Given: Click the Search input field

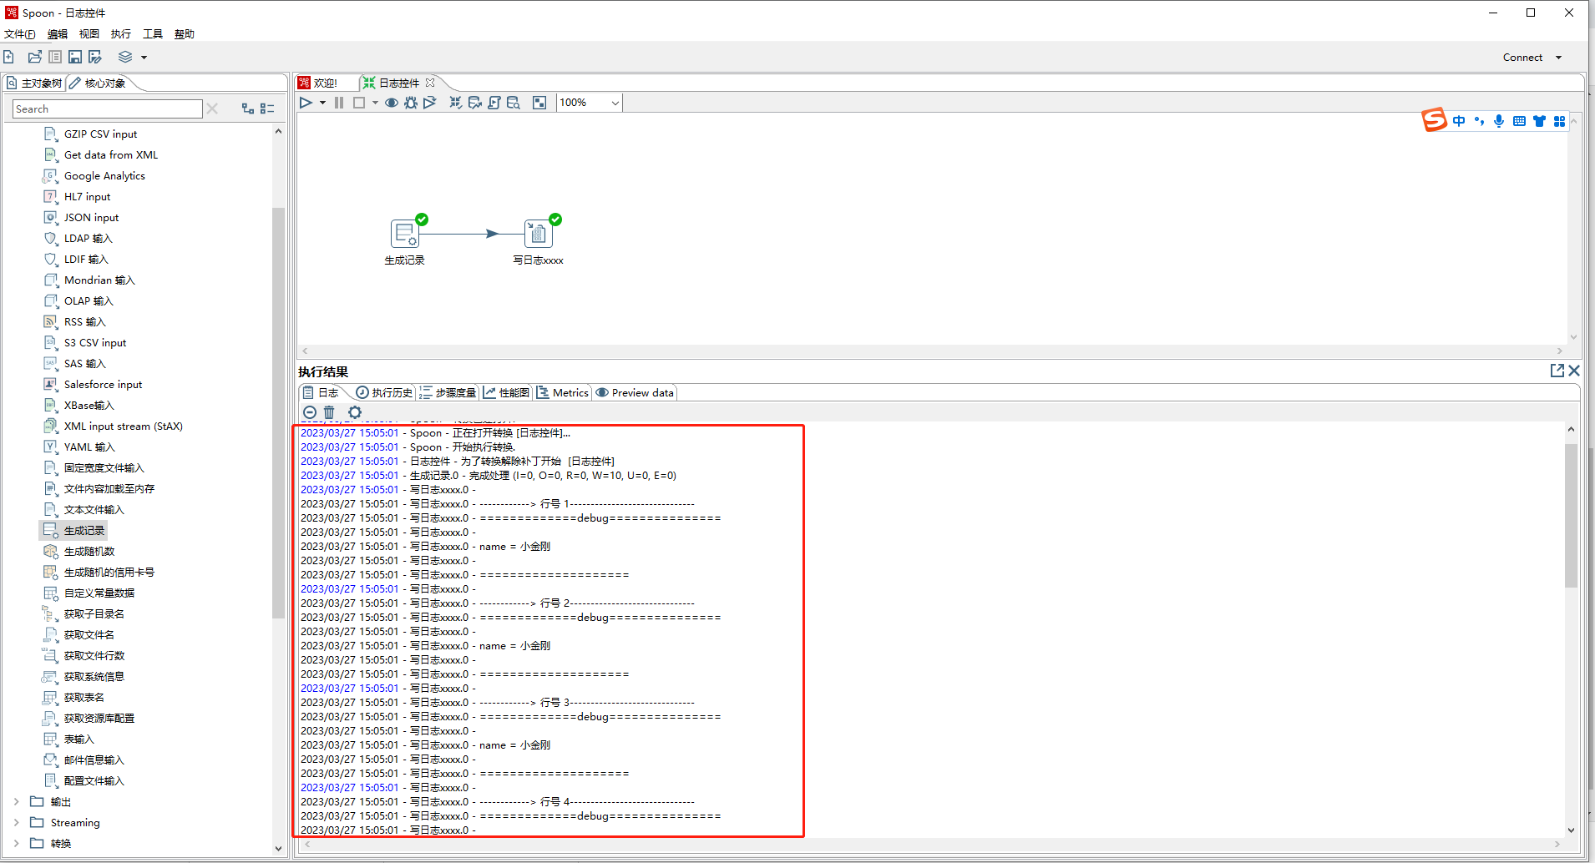Looking at the screenshot, I should pyautogui.click(x=107, y=109).
